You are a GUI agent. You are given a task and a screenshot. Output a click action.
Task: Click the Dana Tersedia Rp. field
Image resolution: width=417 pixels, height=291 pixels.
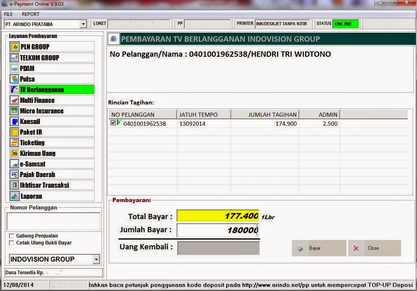coord(54,272)
